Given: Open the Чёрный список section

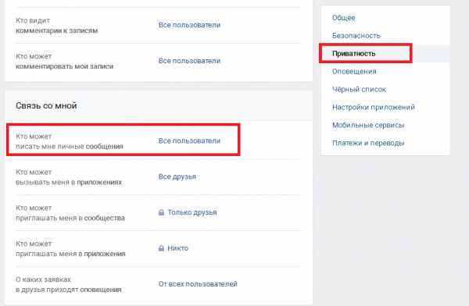Looking at the screenshot, I should pyautogui.click(x=359, y=89).
